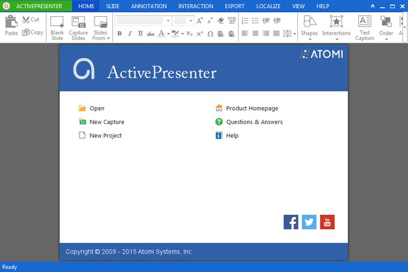The image size is (408, 272).
Task: Toggle italic formatting
Action: click(x=130, y=33)
